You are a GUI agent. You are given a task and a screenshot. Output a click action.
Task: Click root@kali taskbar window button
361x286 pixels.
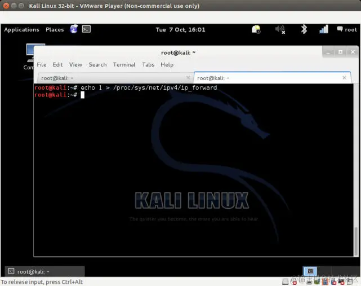pyautogui.click(x=45, y=271)
